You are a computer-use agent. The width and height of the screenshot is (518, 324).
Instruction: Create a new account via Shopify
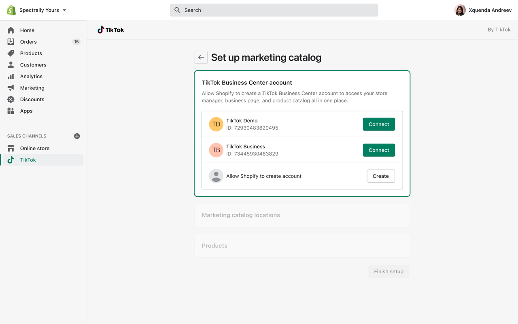click(381, 176)
